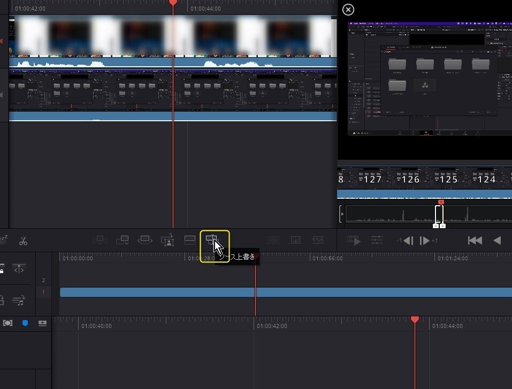Click the viewer preview image
512x389 pixels.
pos(430,79)
